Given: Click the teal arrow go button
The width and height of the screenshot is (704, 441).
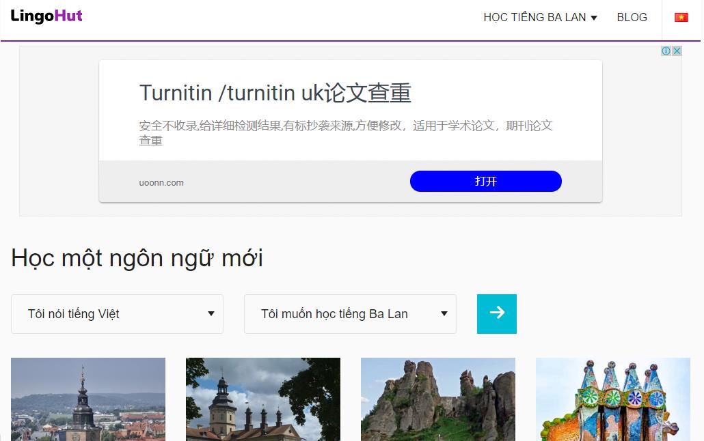Looking at the screenshot, I should 497,313.
